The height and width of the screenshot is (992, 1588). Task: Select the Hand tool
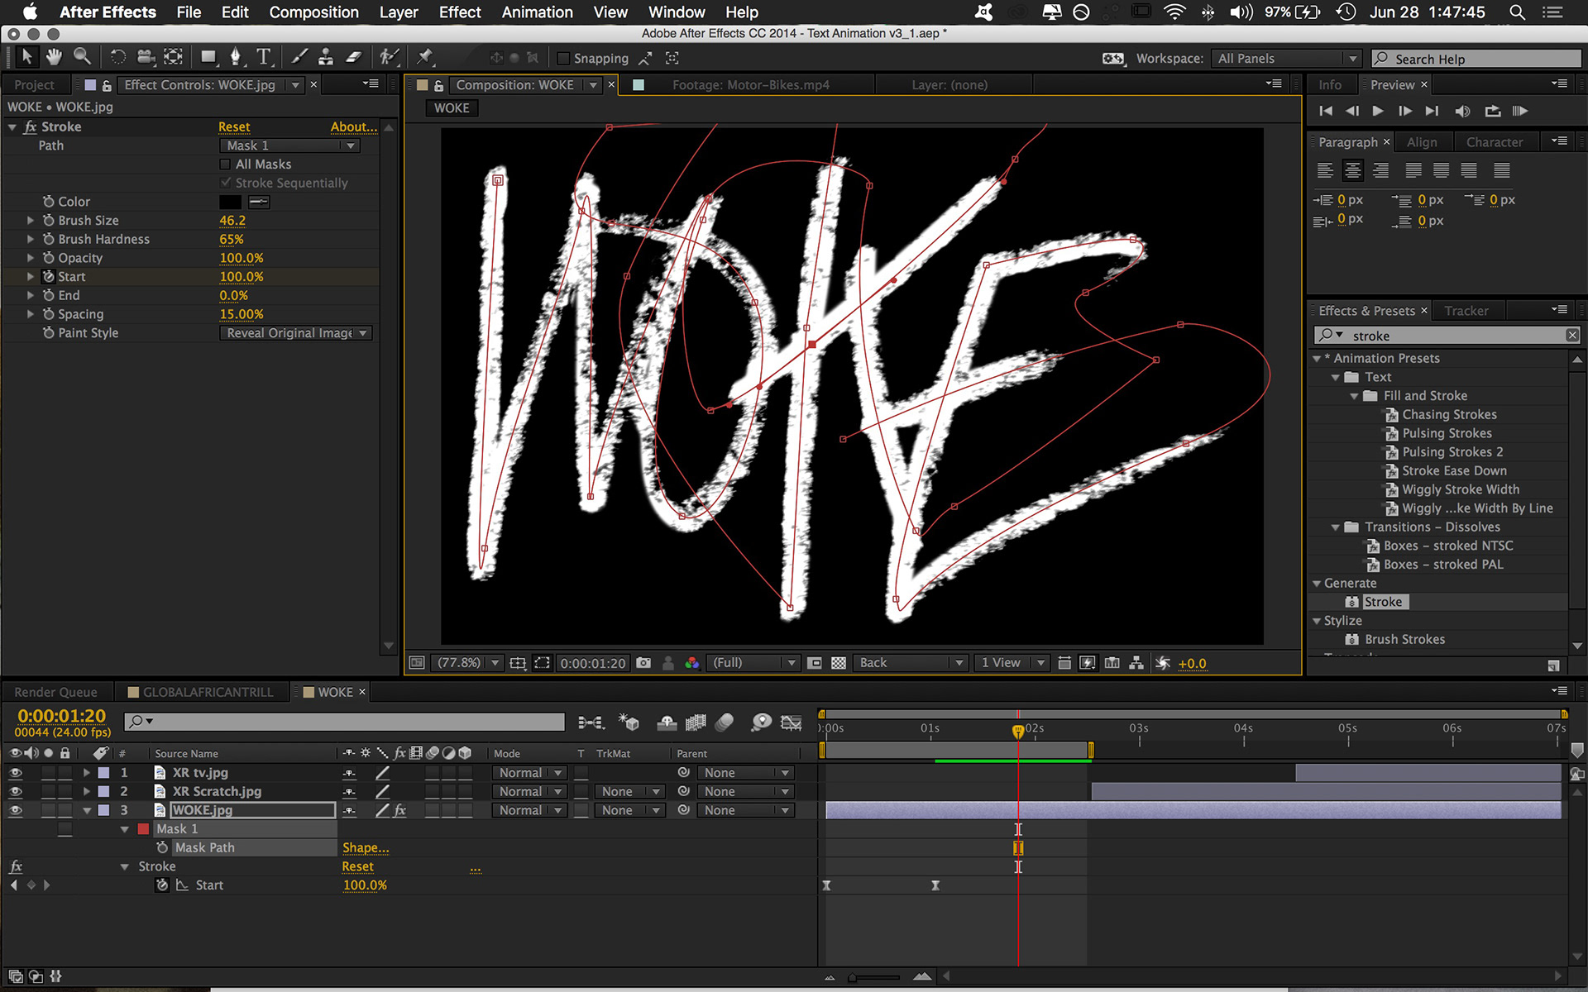click(54, 57)
